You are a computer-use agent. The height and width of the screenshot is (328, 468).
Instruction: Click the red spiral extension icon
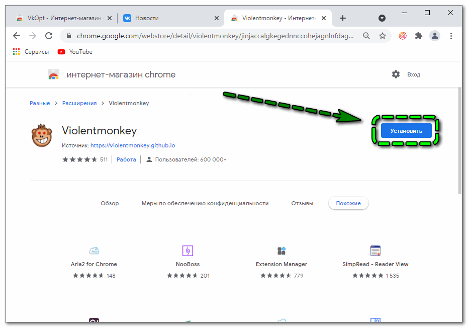403,36
